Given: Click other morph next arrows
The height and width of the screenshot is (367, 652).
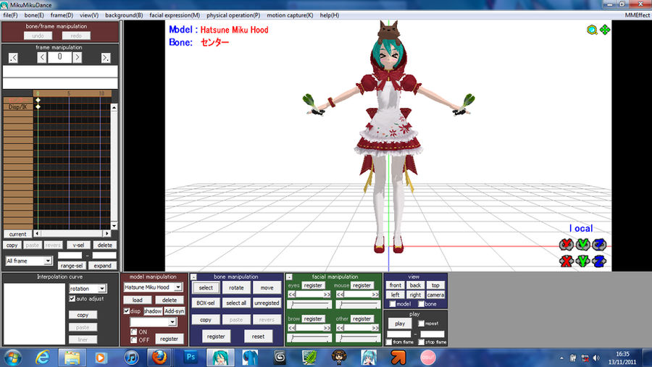Looking at the screenshot, I should pos(375,328).
